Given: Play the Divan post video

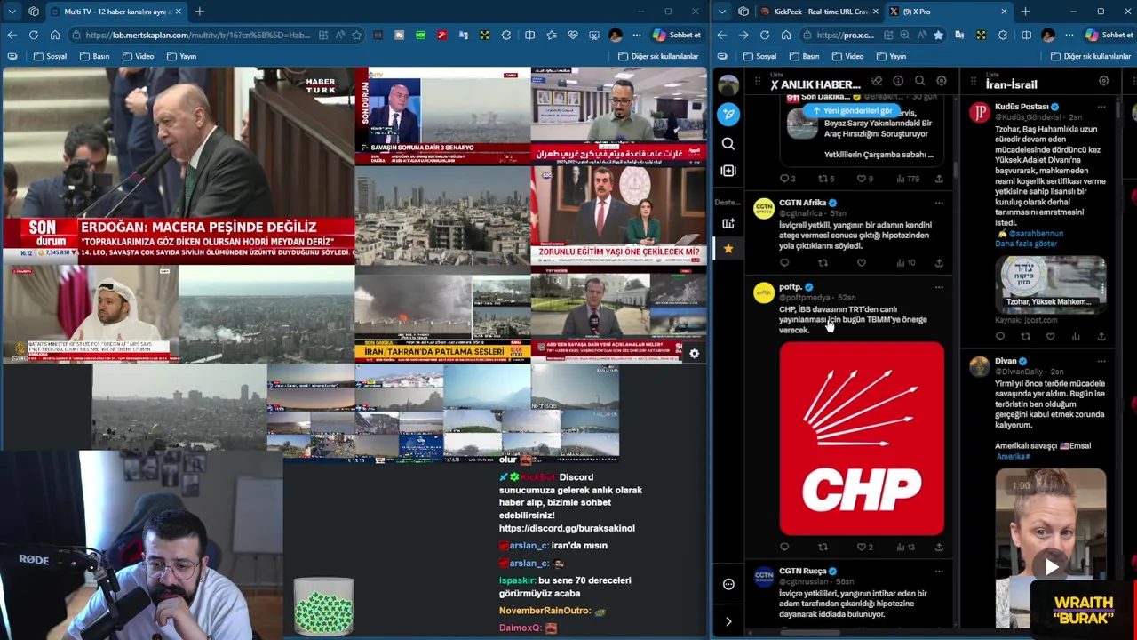Looking at the screenshot, I should [x=1051, y=566].
